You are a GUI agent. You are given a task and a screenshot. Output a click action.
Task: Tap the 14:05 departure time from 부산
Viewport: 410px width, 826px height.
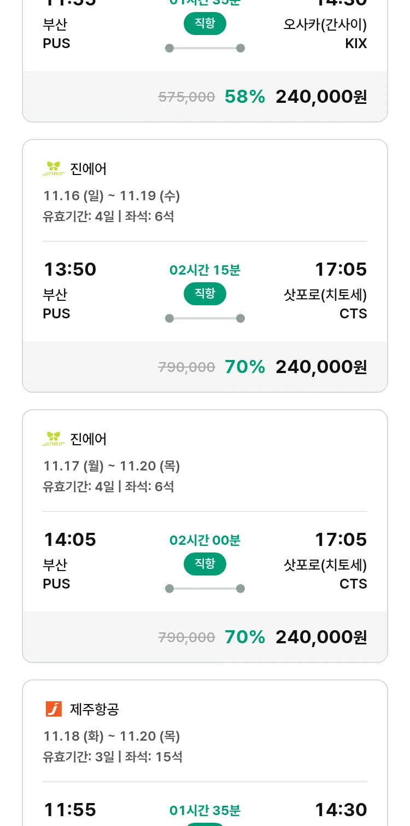70,540
